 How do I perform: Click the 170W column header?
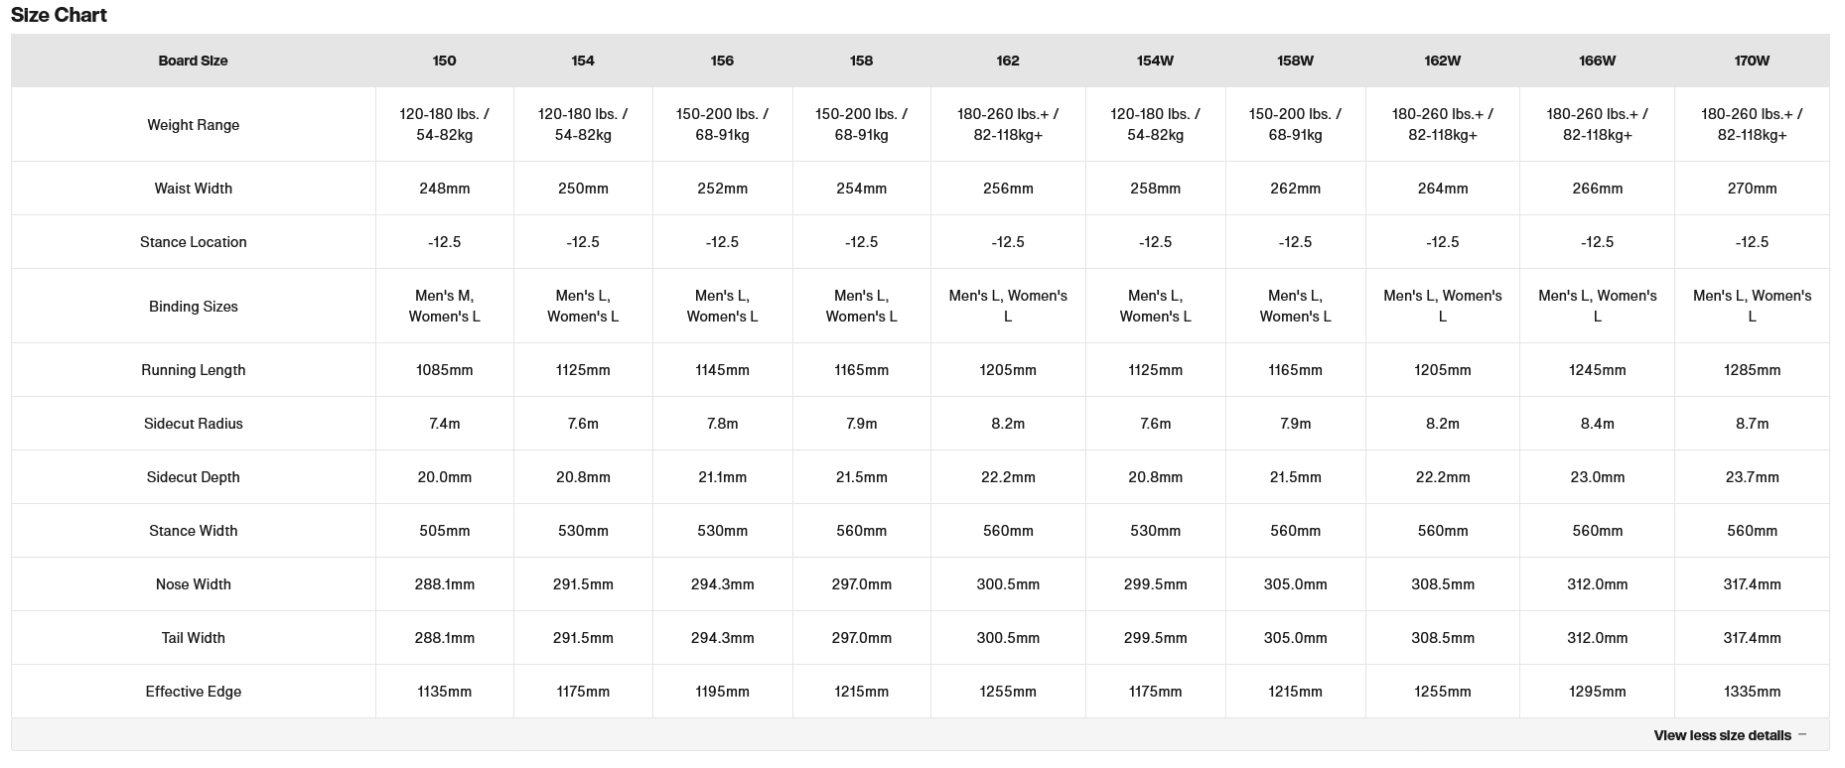coord(1752,61)
